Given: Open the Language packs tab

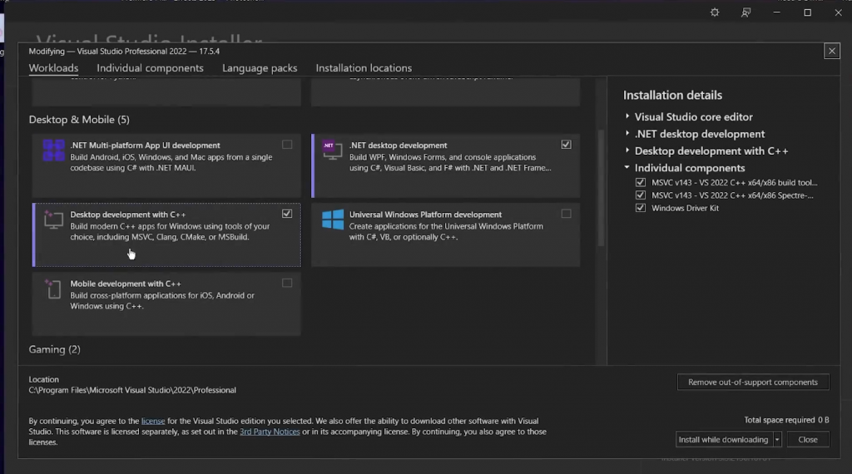Looking at the screenshot, I should (x=260, y=68).
